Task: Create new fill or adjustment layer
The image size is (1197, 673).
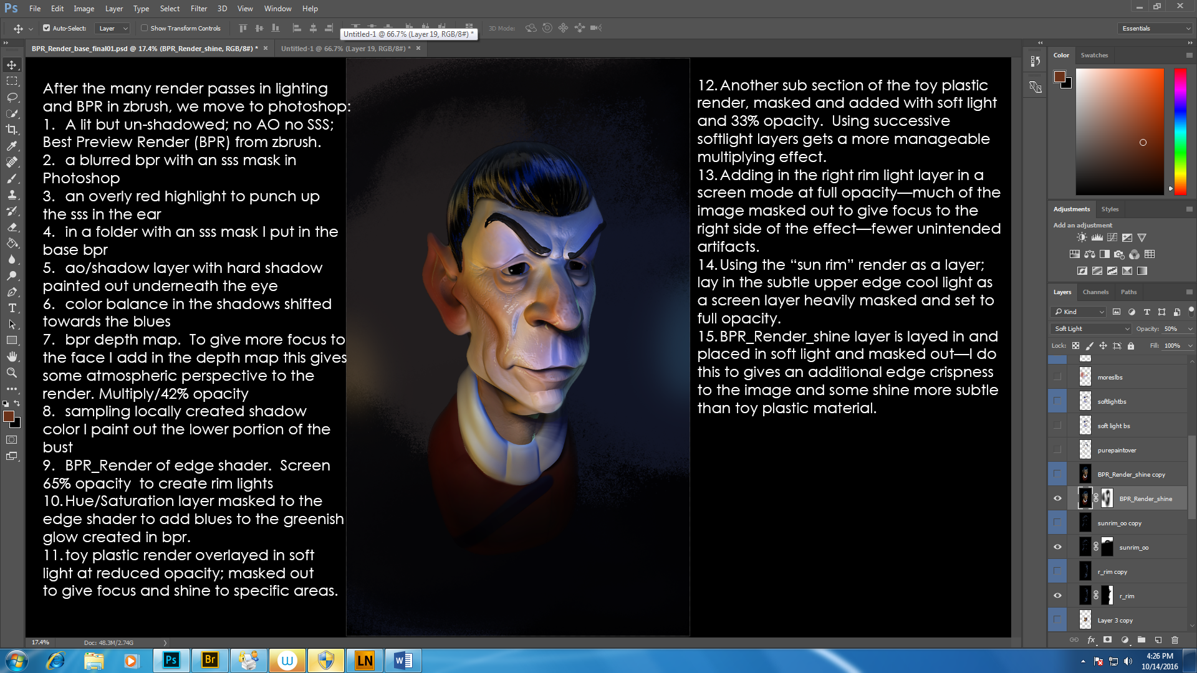Action: point(1124,639)
